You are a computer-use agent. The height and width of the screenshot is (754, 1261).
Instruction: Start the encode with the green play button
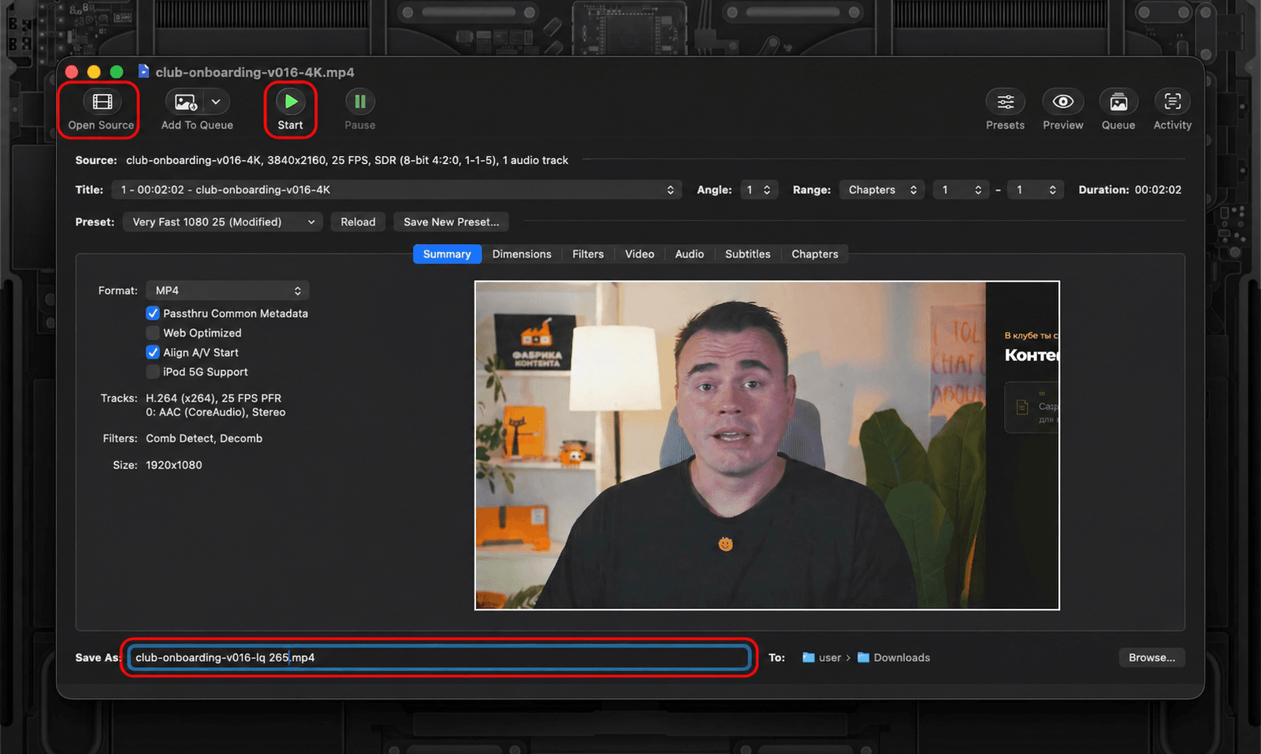pos(291,101)
